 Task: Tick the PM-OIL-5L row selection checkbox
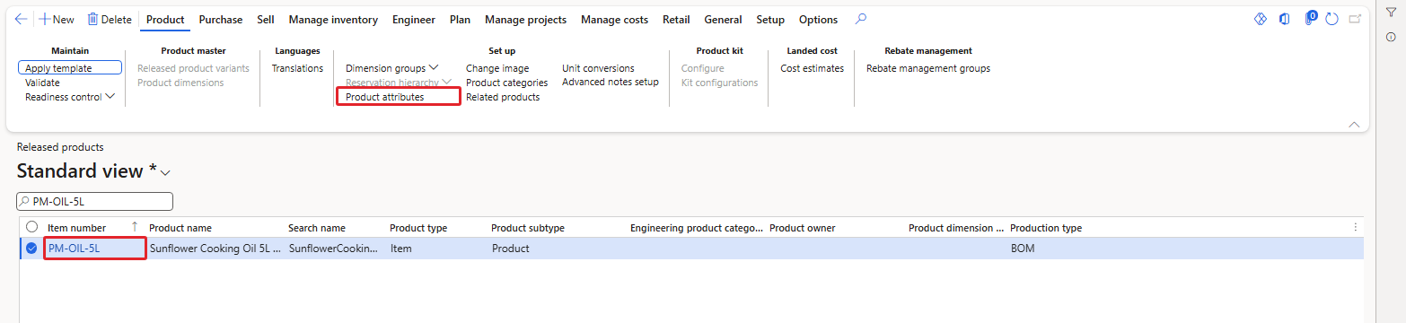pyautogui.click(x=32, y=249)
